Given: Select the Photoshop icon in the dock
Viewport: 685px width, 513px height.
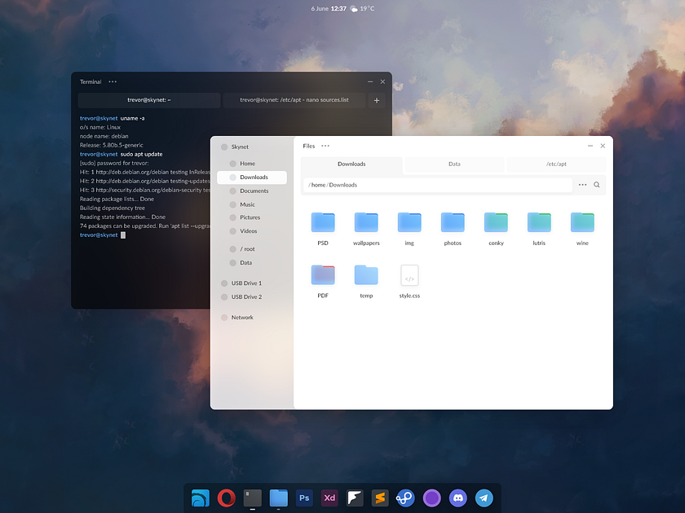Looking at the screenshot, I should pos(303,498).
